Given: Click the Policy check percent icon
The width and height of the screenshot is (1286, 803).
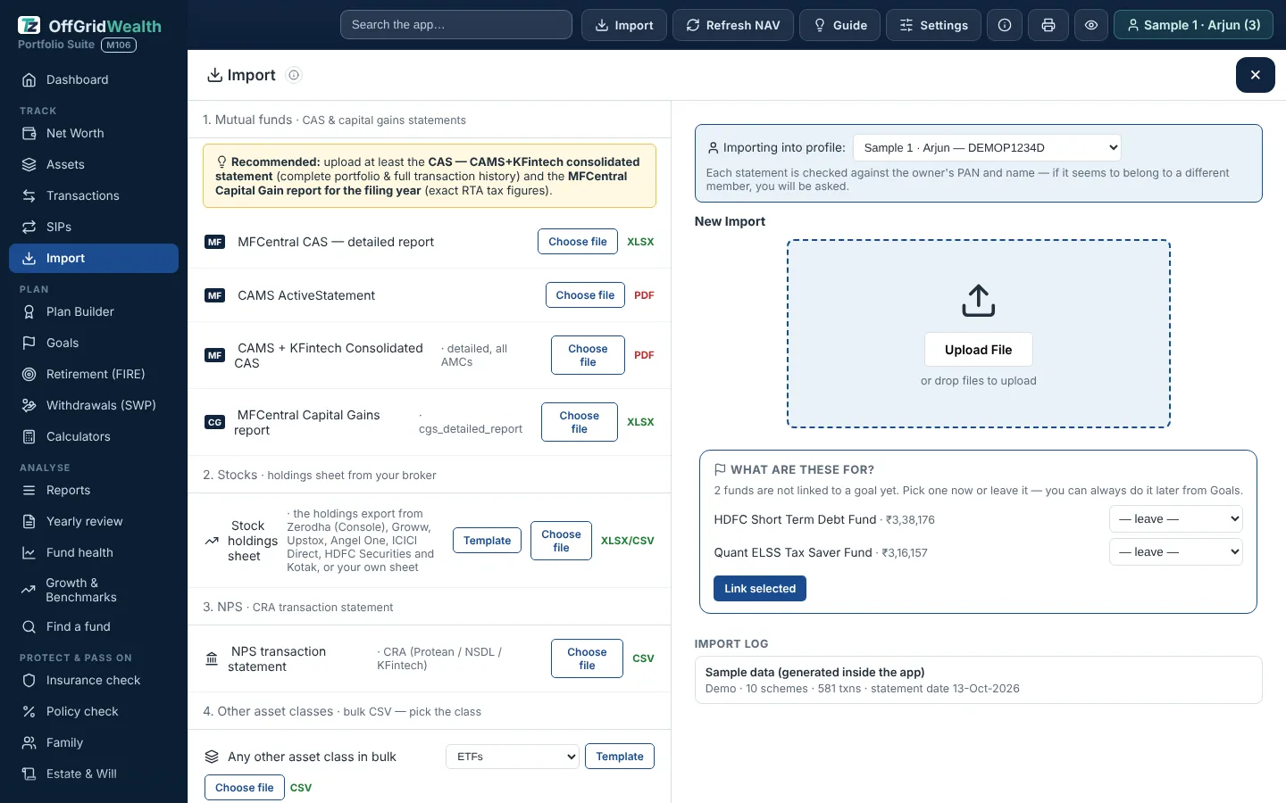Looking at the screenshot, I should pos(29,711).
